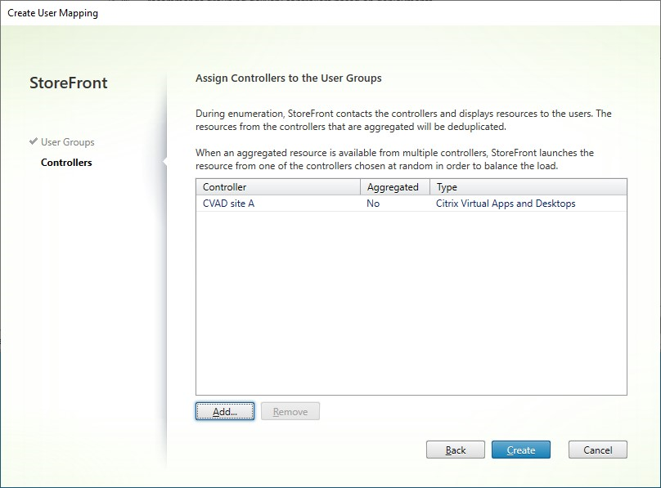Image resolution: width=661 pixels, height=488 pixels.
Task: Cancel the Create User Mapping wizard
Action: click(x=597, y=450)
